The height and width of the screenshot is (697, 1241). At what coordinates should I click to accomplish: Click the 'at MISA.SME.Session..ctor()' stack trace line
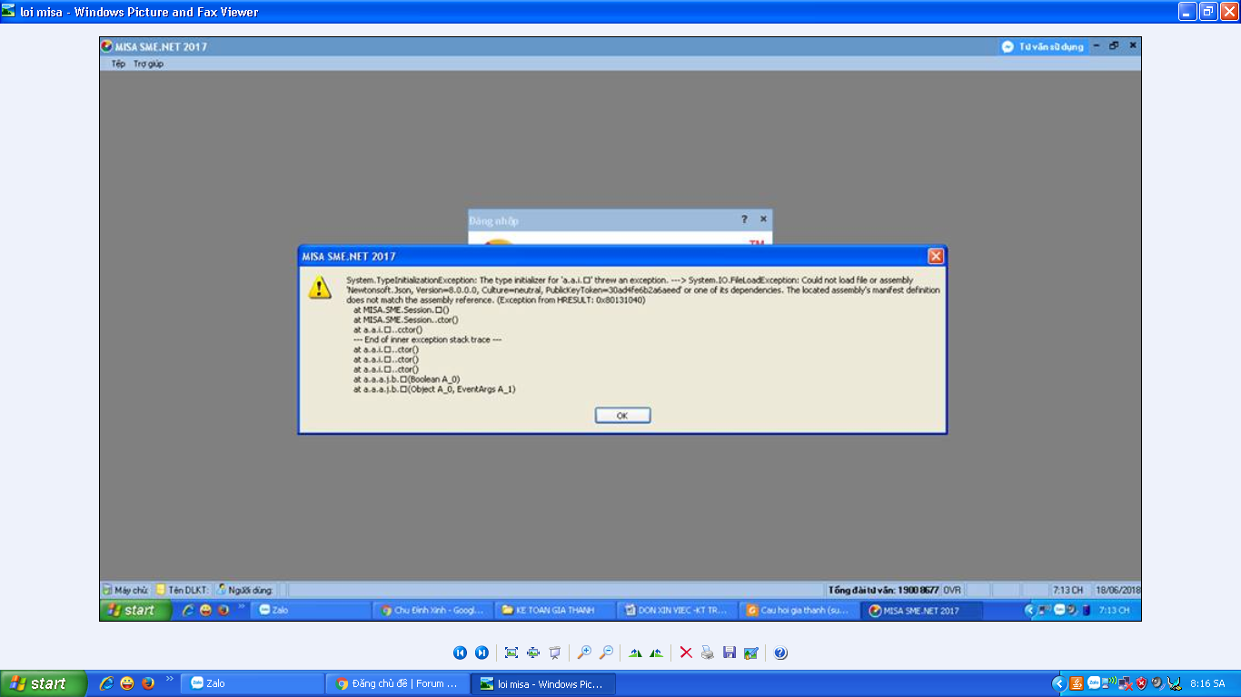[405, 319]
